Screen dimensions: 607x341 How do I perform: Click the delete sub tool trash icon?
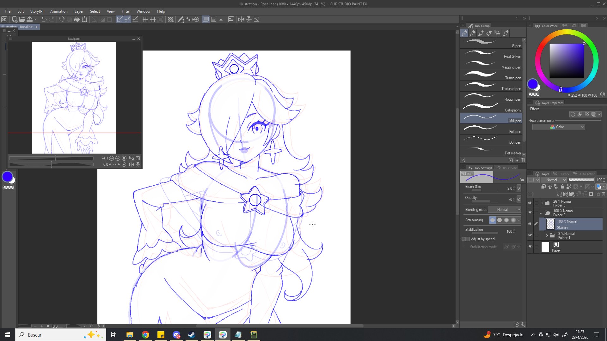523,160
